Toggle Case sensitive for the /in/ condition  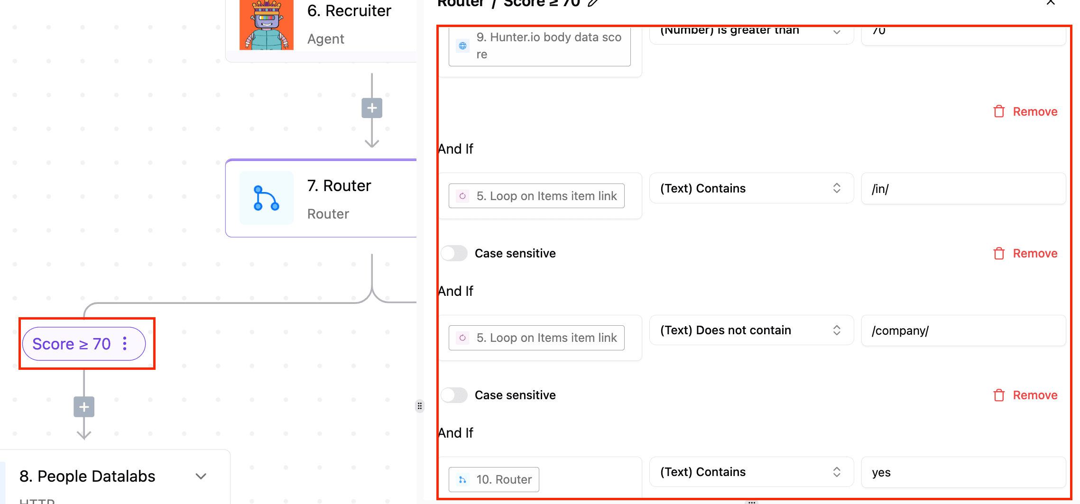(x=454, y=253)
